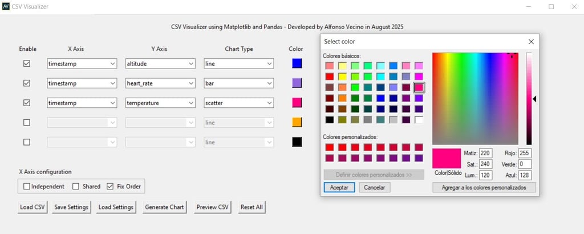Select the orange basic color swatch
The width and height of the screenshot is (584, 234).
tap(342, 98)
